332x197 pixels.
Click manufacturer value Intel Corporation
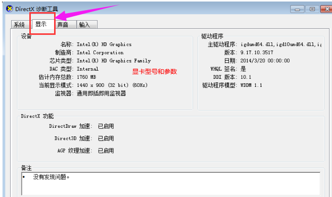click(x=100, y=53)
